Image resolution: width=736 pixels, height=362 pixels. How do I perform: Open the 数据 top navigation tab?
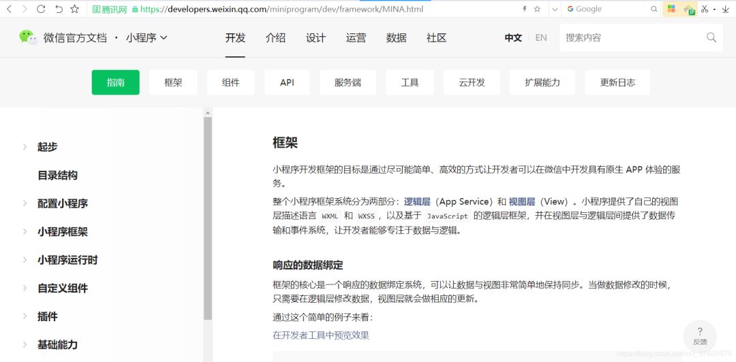coord(396,38)
